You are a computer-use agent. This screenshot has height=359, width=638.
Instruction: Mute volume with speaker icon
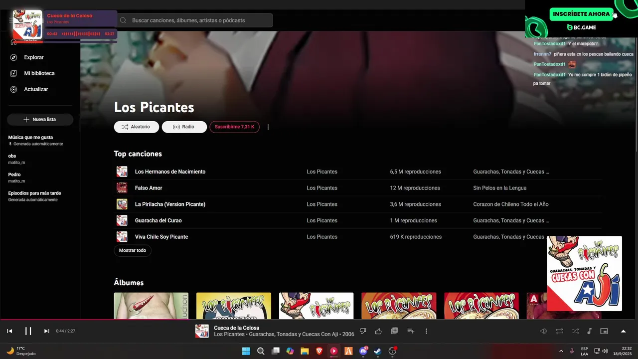tap(543, 331)
